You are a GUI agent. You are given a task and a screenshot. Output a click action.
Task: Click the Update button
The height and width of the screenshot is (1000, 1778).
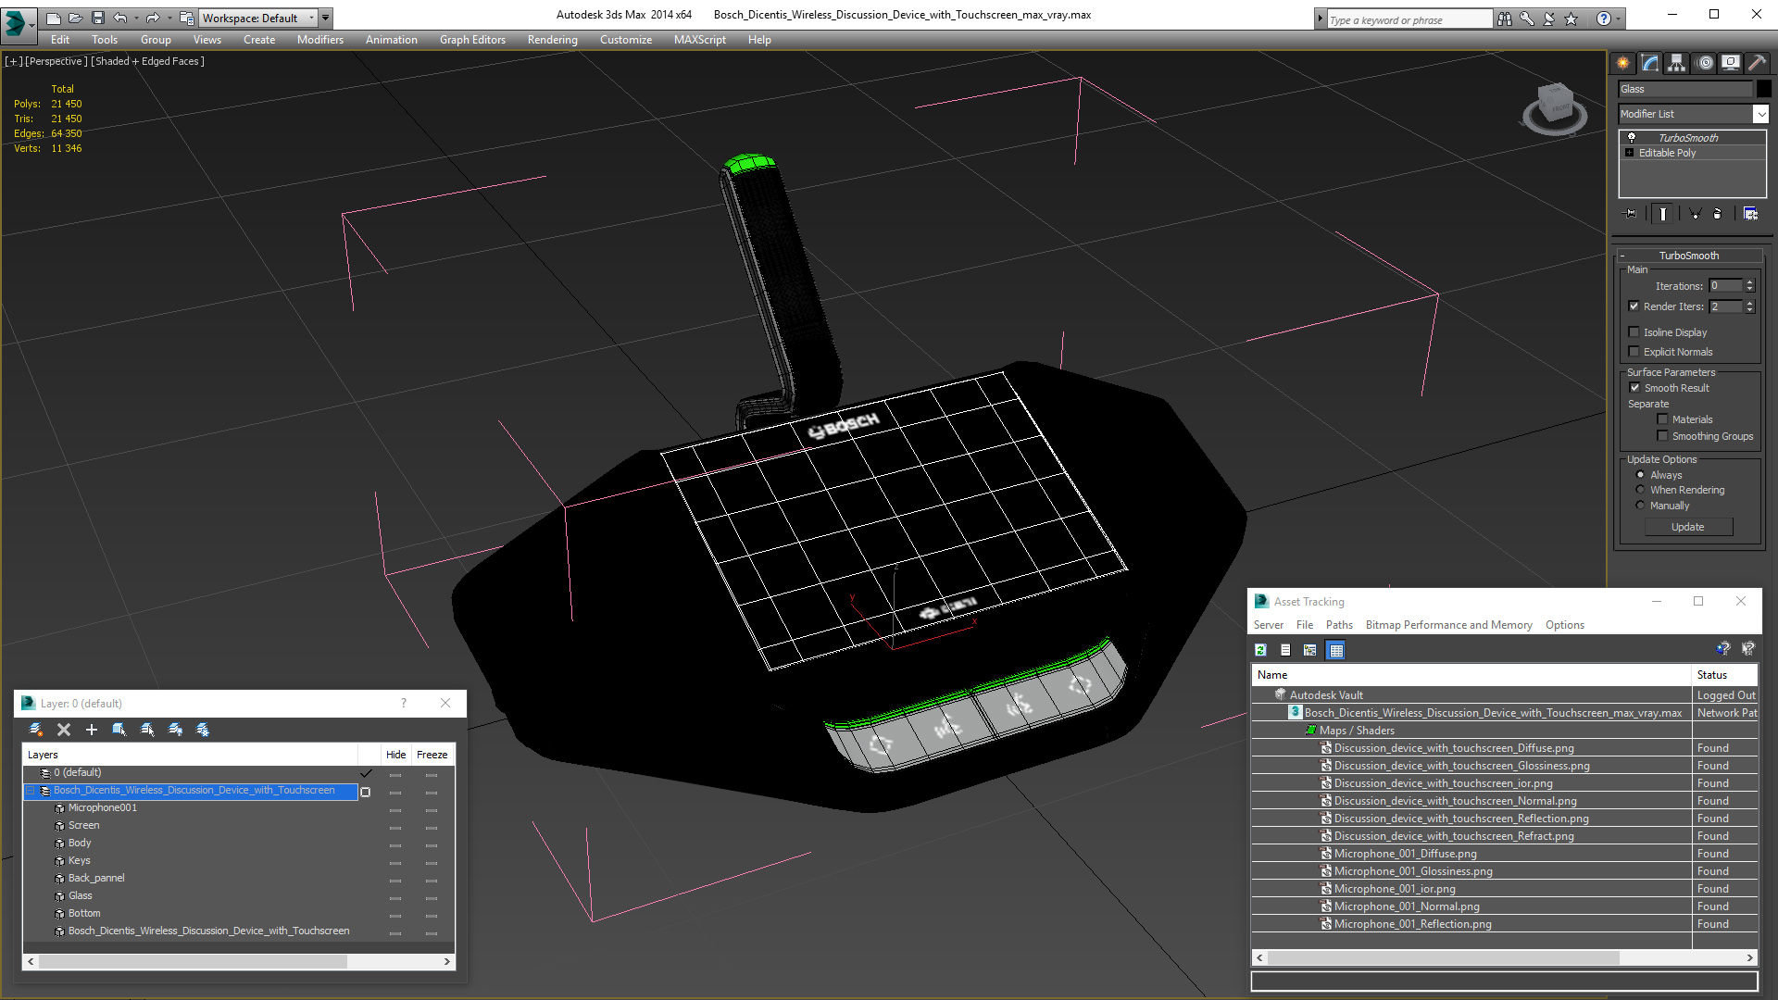[x=1688, y=527]
